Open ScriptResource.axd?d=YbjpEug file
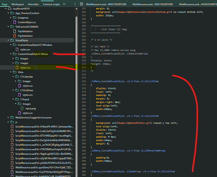 click(x=44, y=154)
